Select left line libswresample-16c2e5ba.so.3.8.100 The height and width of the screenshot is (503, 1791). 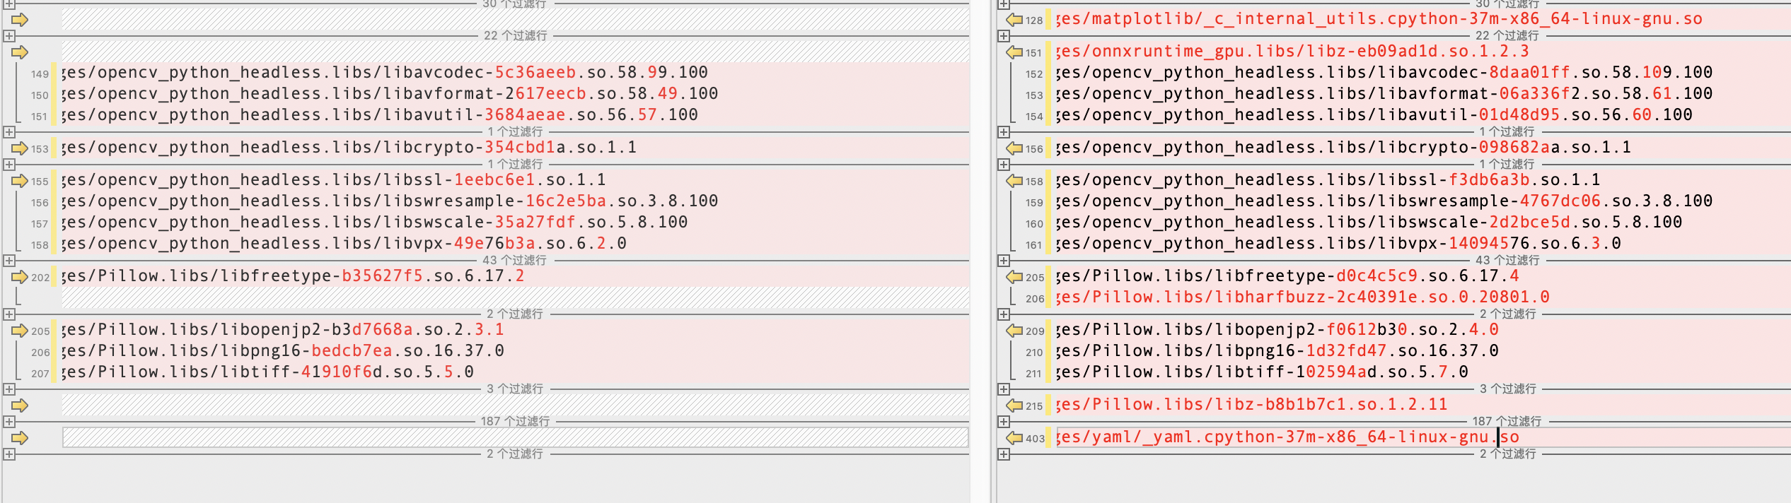[x=515, y=201]
